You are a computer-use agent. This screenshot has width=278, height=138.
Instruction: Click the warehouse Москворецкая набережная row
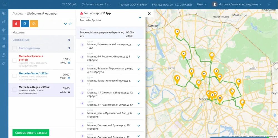point(110,33)
